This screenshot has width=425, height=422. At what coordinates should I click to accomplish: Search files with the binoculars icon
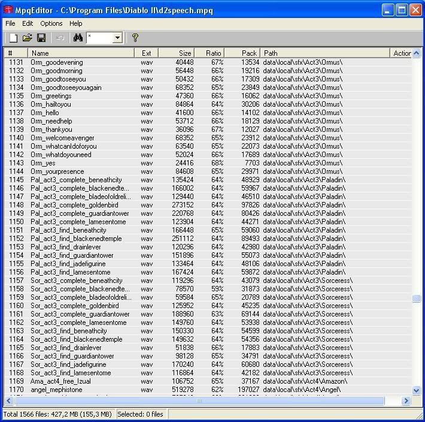[x=78, y=38]
